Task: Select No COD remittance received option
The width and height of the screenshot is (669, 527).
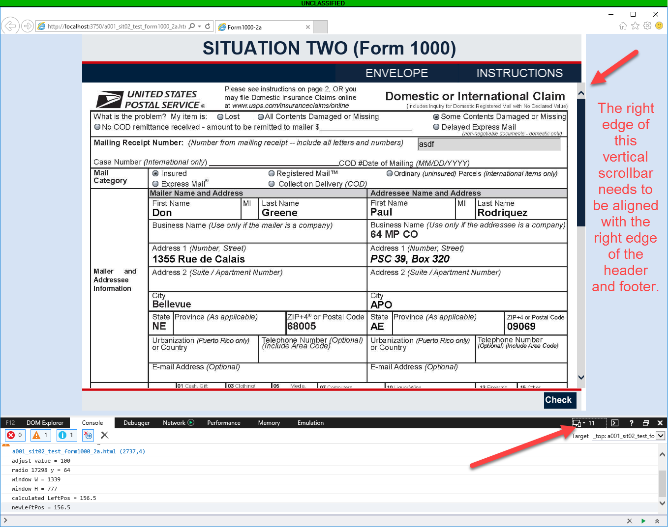Action: click(x=97, y=127)
